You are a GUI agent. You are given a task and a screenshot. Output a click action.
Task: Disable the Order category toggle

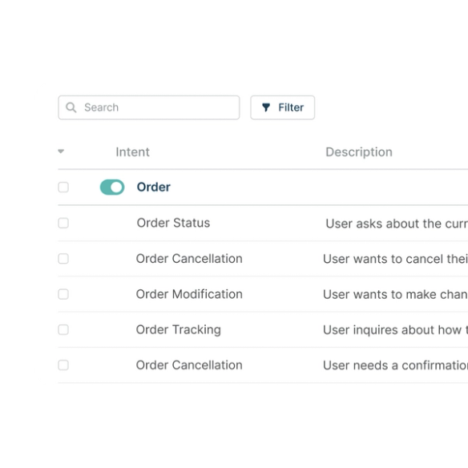tap(112, 188)
